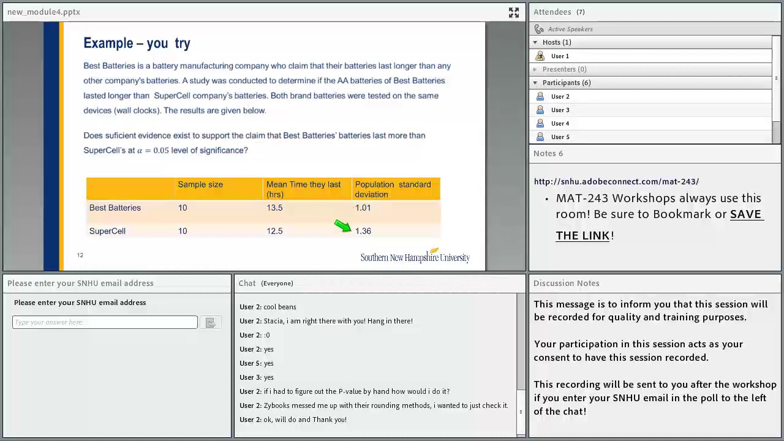Click the participant icon beside User 3
The height and width of the screenshot is (441, 784).
(x=540, y=110)
